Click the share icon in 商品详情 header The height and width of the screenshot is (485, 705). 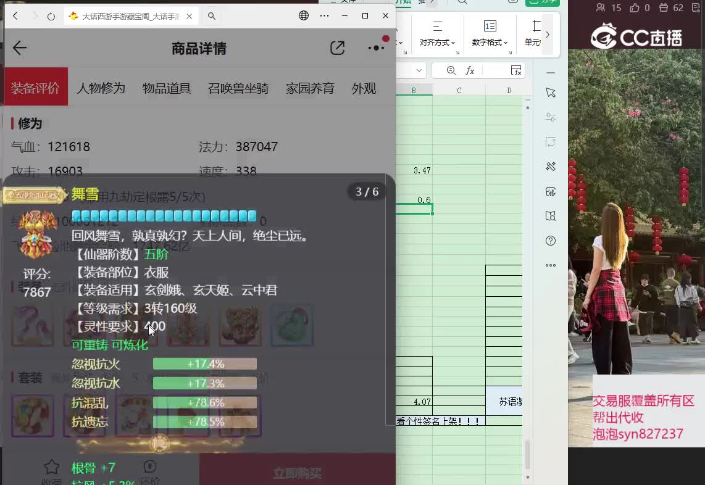(x=337, y=48)
